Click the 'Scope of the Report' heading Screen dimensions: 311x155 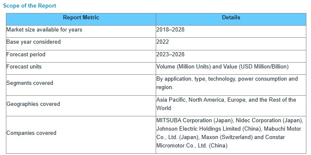[x=30, y=5]
